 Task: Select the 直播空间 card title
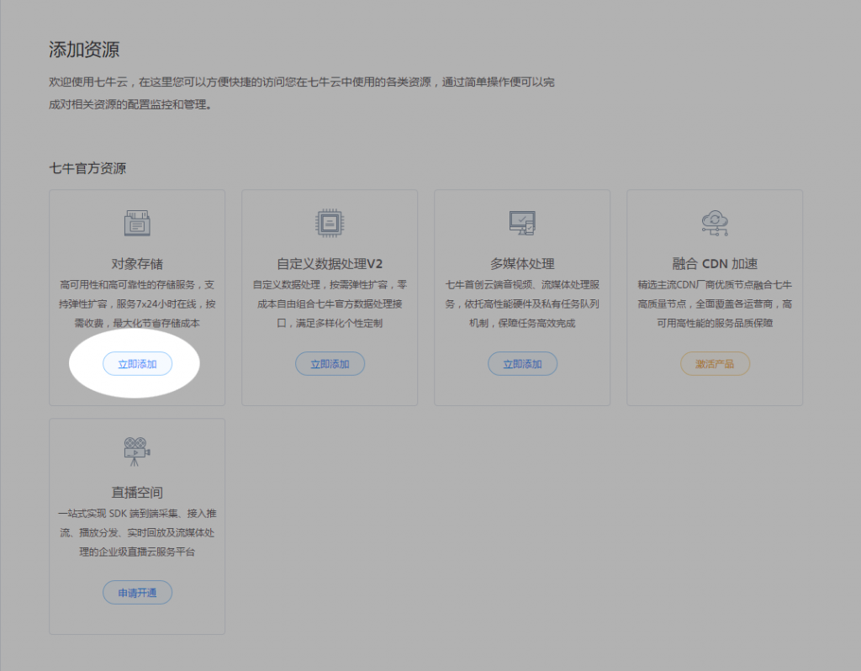coord(137,492)
